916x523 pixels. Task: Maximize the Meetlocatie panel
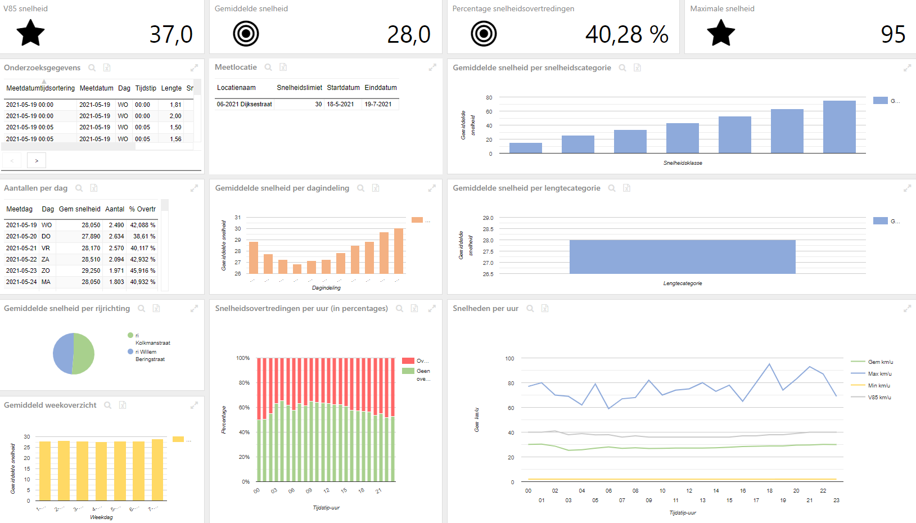point(432,67)
